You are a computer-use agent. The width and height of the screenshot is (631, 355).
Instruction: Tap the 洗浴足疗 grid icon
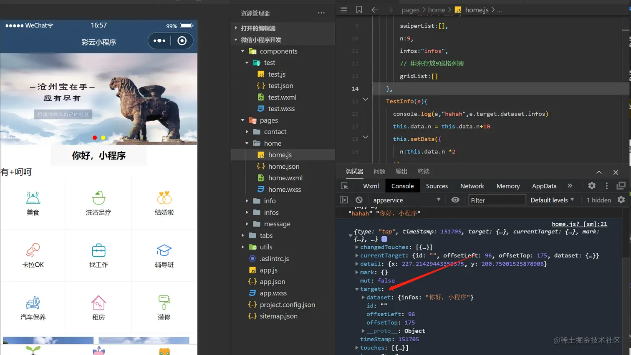[98, 197]
